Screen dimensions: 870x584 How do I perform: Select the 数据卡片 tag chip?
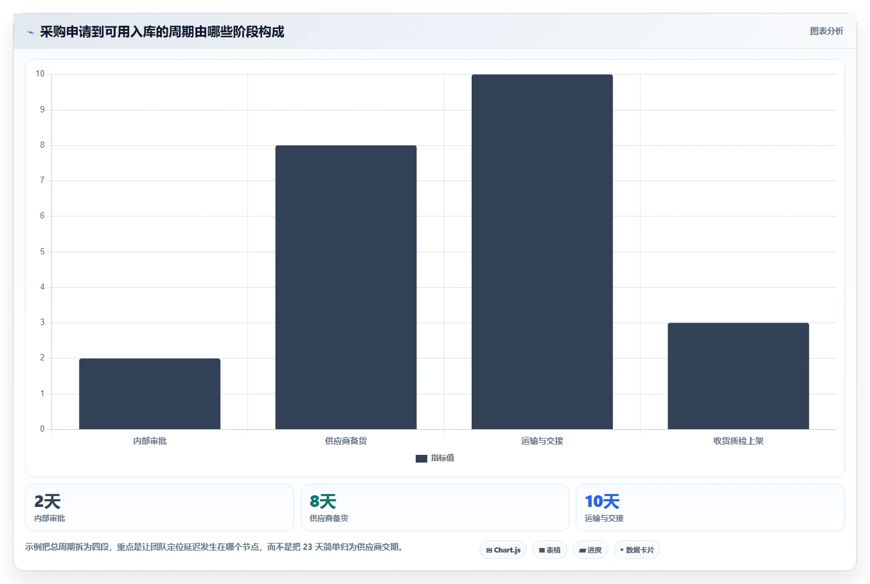[637, 550]
